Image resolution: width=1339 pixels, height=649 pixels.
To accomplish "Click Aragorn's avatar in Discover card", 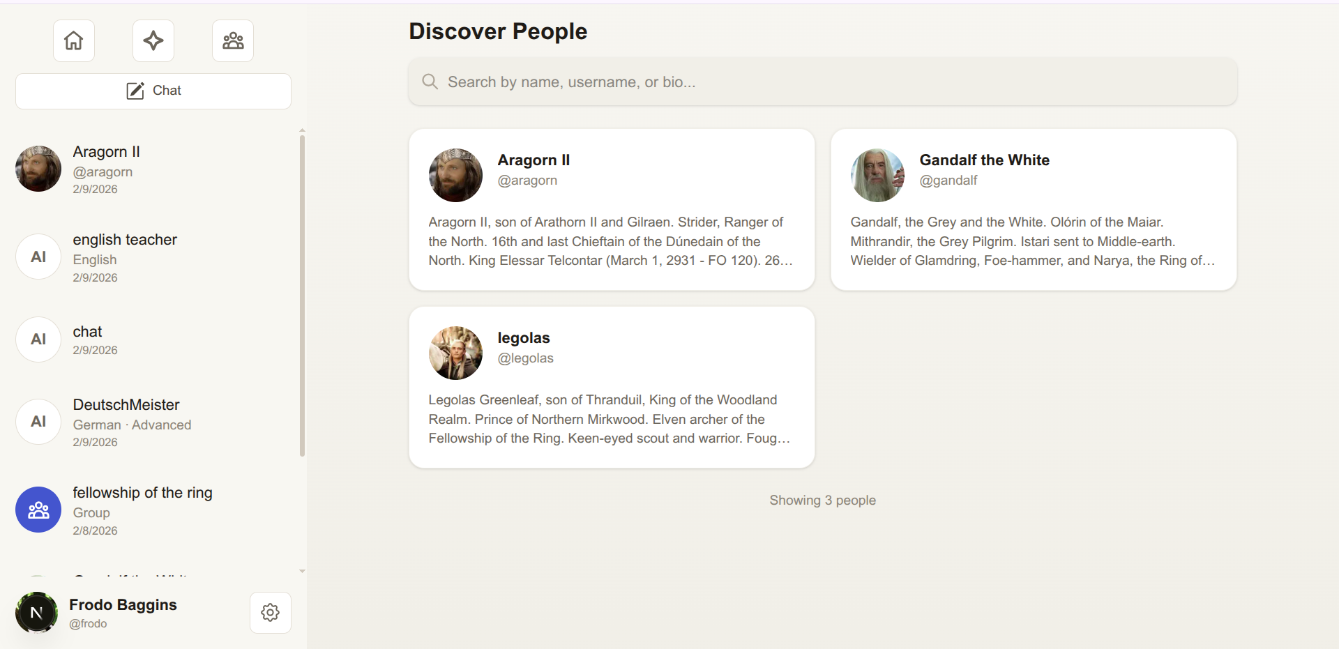I will click(455, 175).
